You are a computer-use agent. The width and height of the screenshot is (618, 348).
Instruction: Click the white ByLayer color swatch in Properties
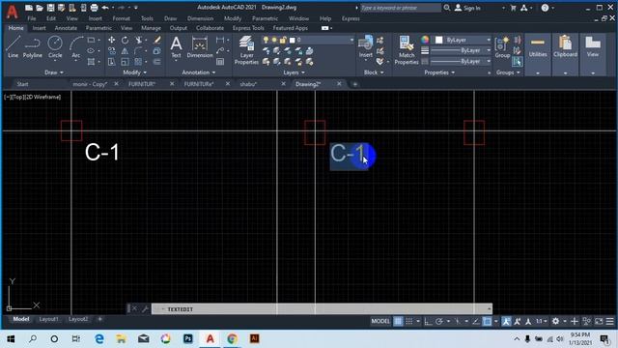coord(439,40)
